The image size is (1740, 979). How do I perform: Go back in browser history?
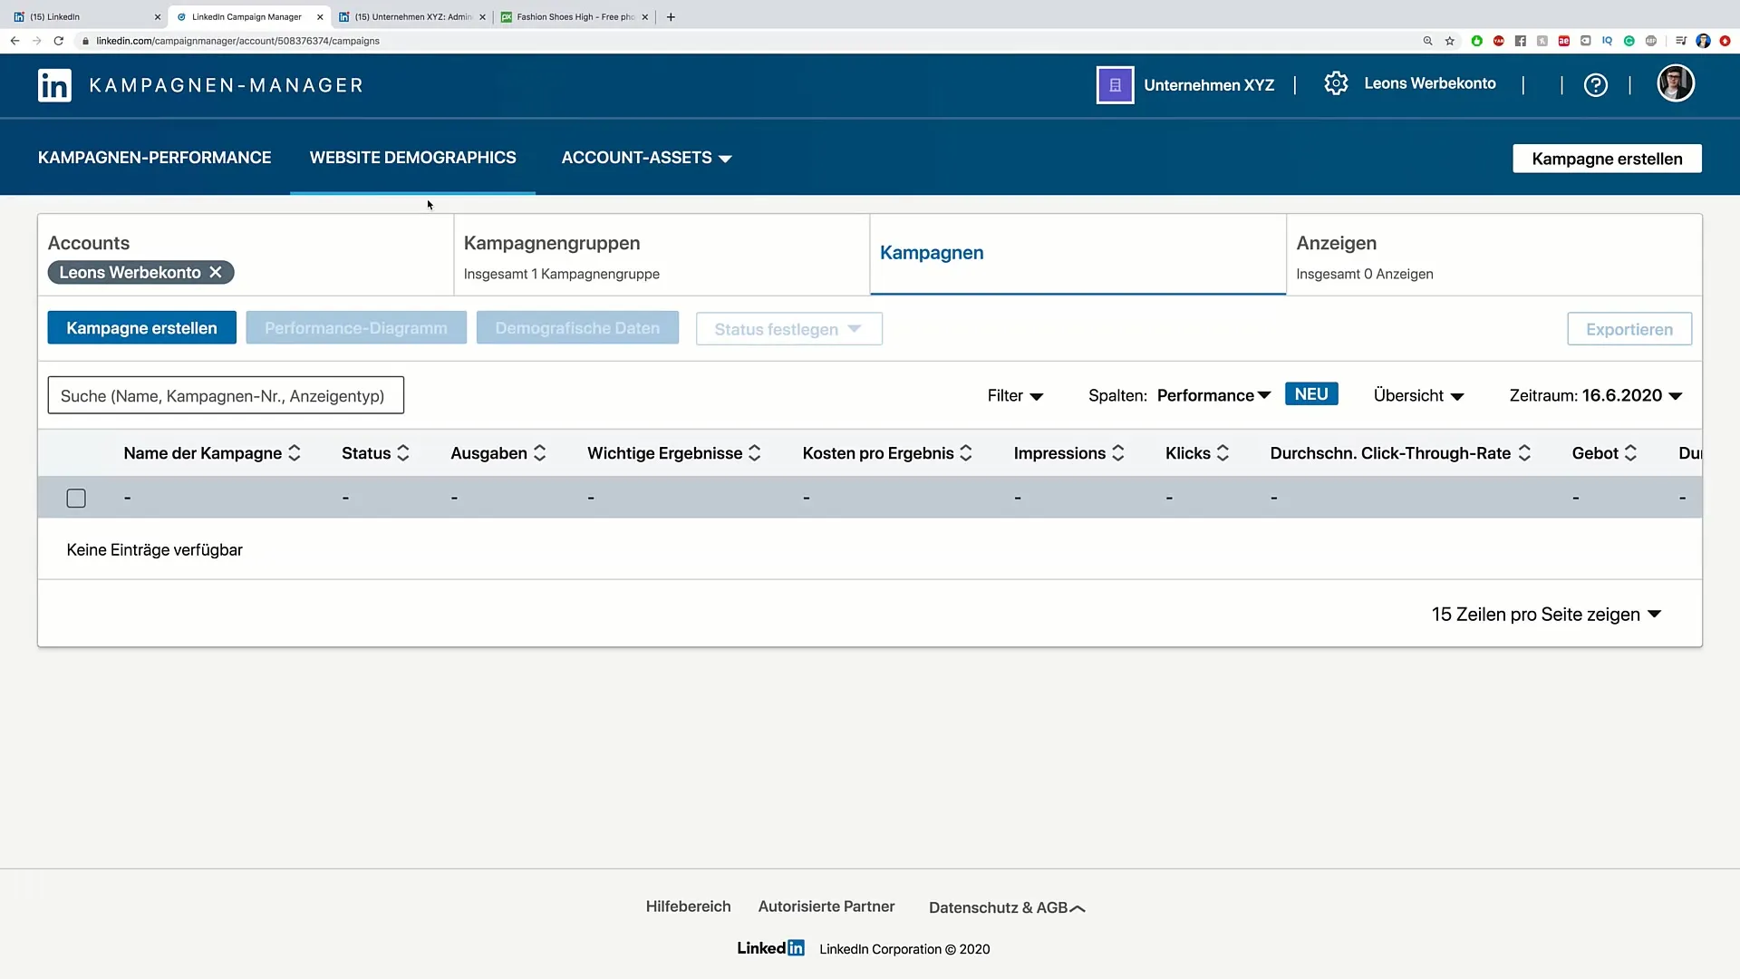pos(14,41)
